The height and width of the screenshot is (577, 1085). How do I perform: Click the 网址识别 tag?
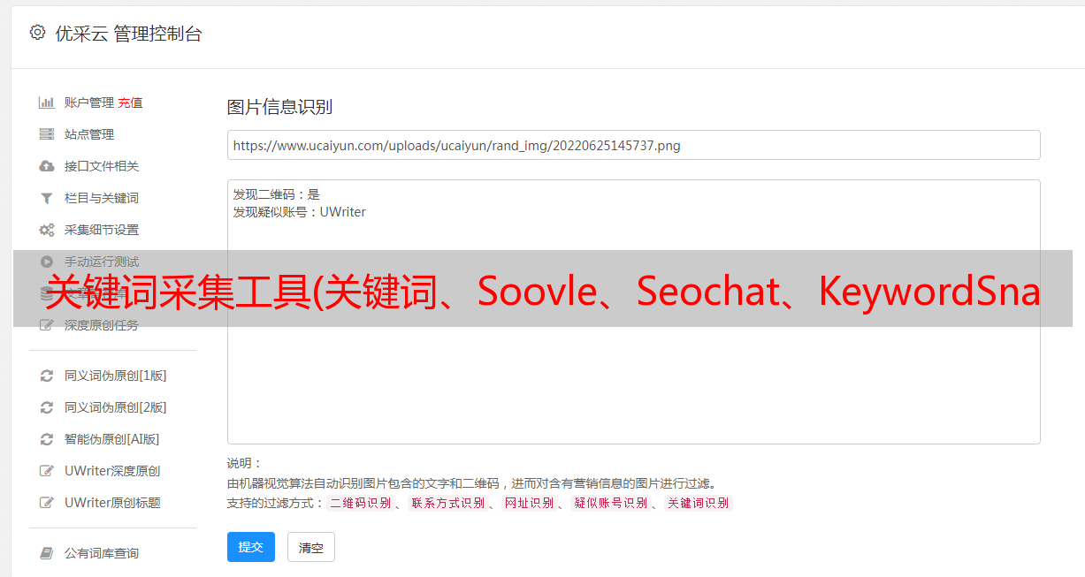click(529, 503)
